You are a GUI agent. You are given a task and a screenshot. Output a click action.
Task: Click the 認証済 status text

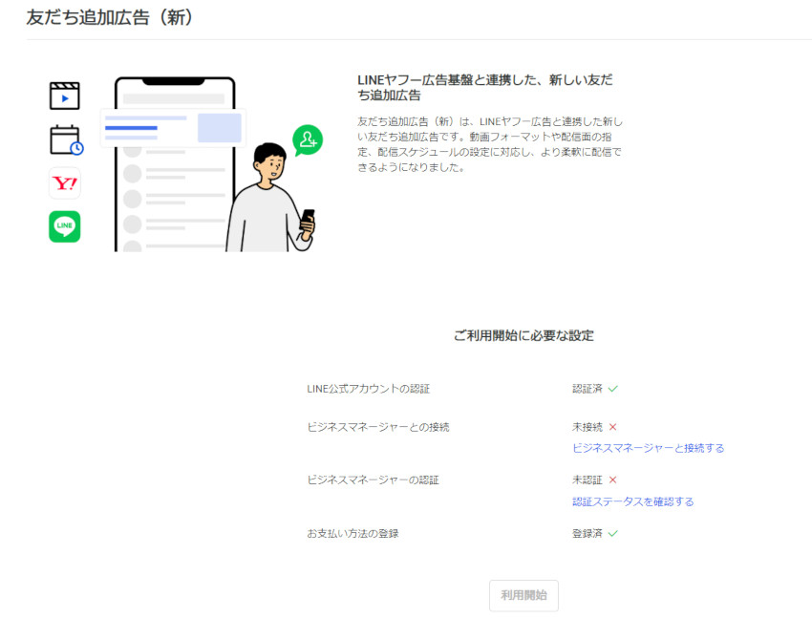click(x=588, y=389)
